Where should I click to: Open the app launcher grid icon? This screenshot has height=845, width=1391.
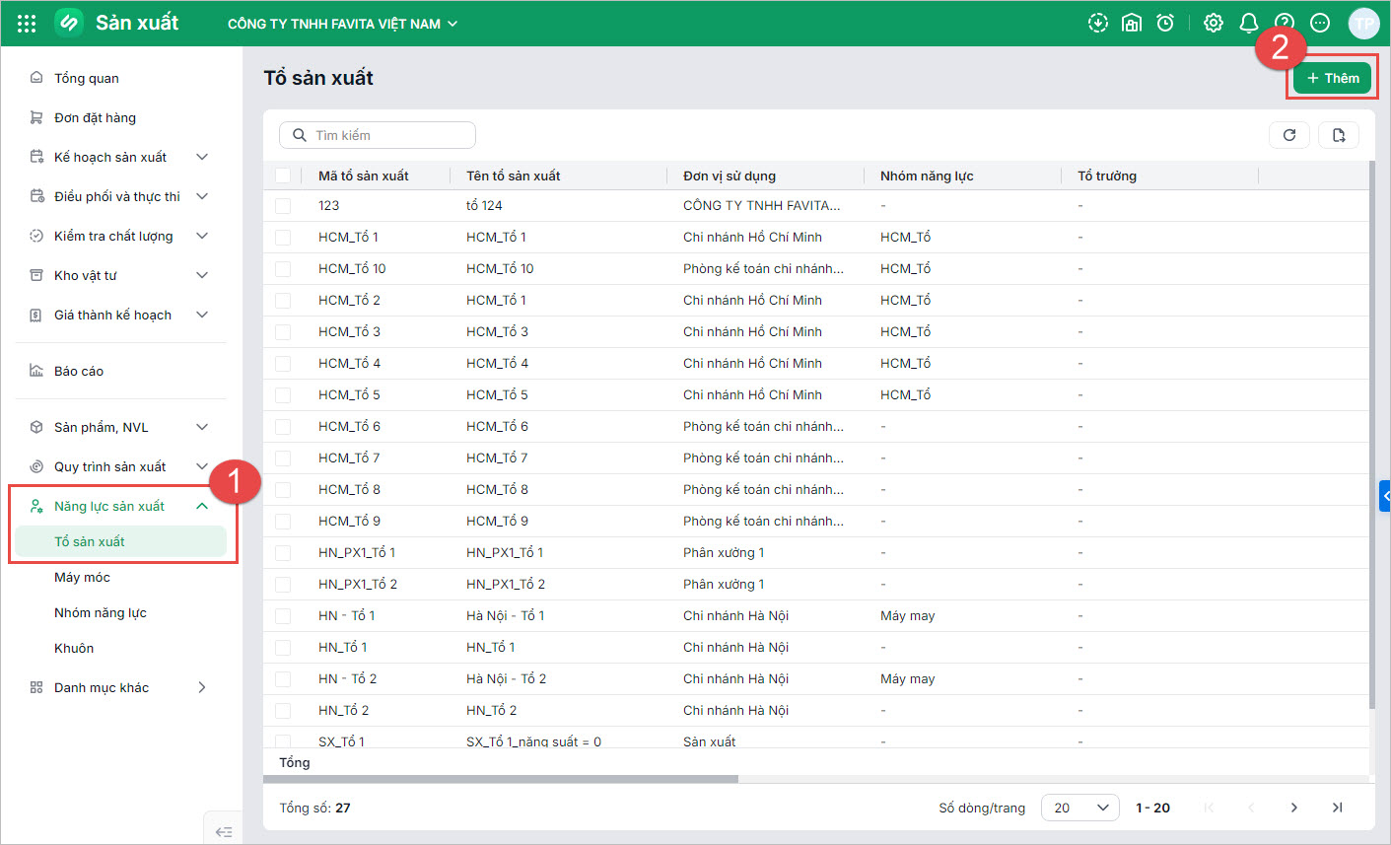tap(27, 24)
